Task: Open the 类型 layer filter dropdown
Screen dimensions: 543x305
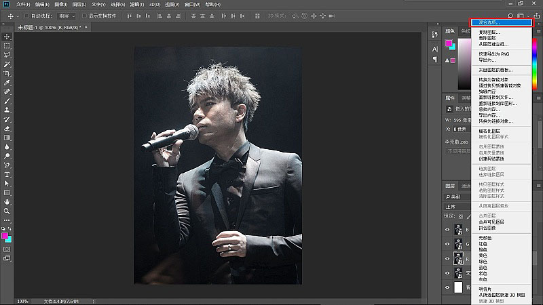Action: 457,197
